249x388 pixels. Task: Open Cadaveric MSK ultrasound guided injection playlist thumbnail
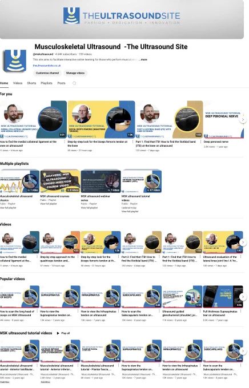tap(60, 181)
